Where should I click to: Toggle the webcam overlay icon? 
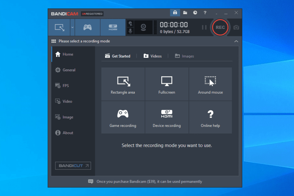click(x=143, y=28)
